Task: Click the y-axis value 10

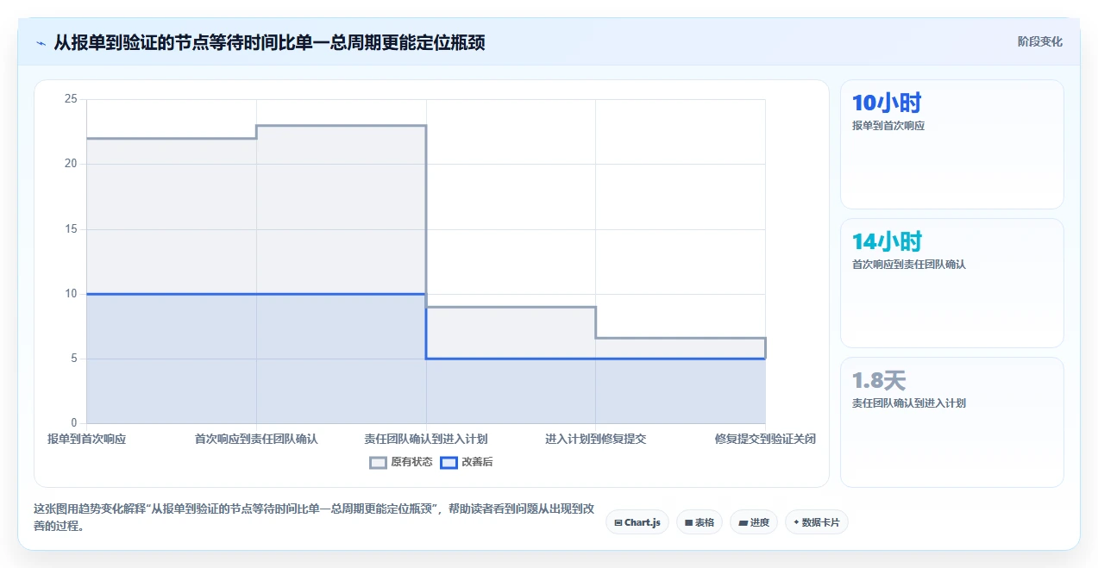Action: tap(71, 294)
